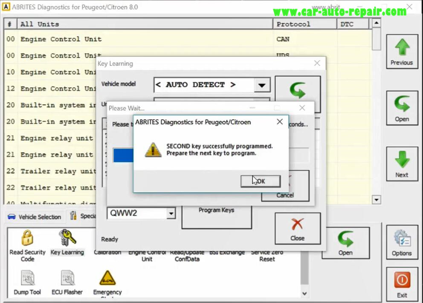Image resolution: width=423 pixels, height=303 pixels.
Task: Open Read Security Code function
Action: [27, 246]
